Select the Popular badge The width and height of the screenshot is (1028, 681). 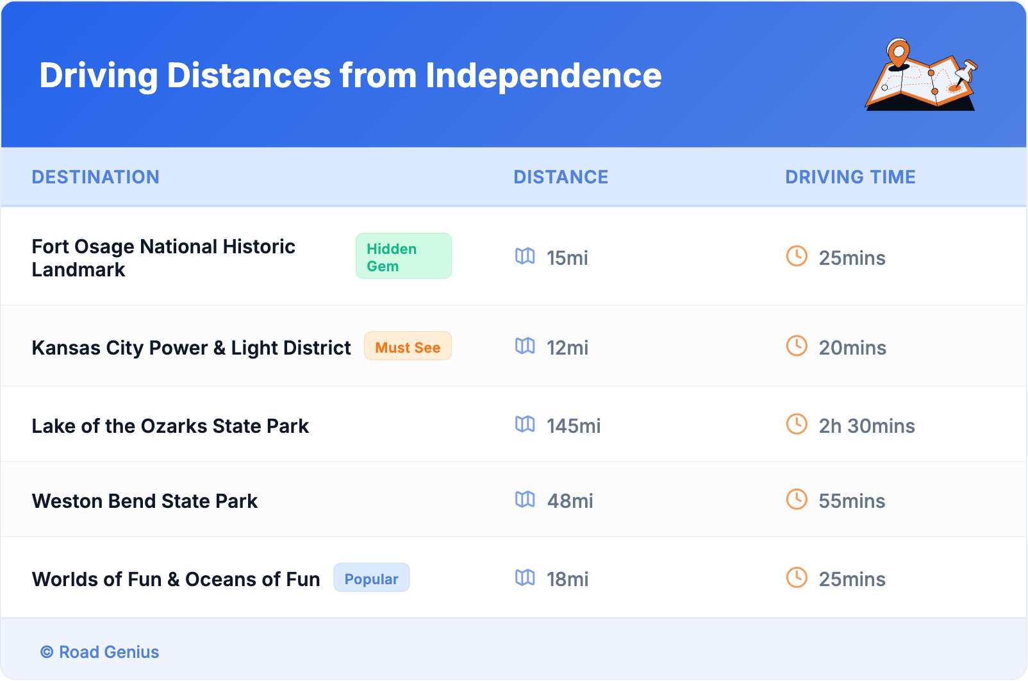click(371, 578)
